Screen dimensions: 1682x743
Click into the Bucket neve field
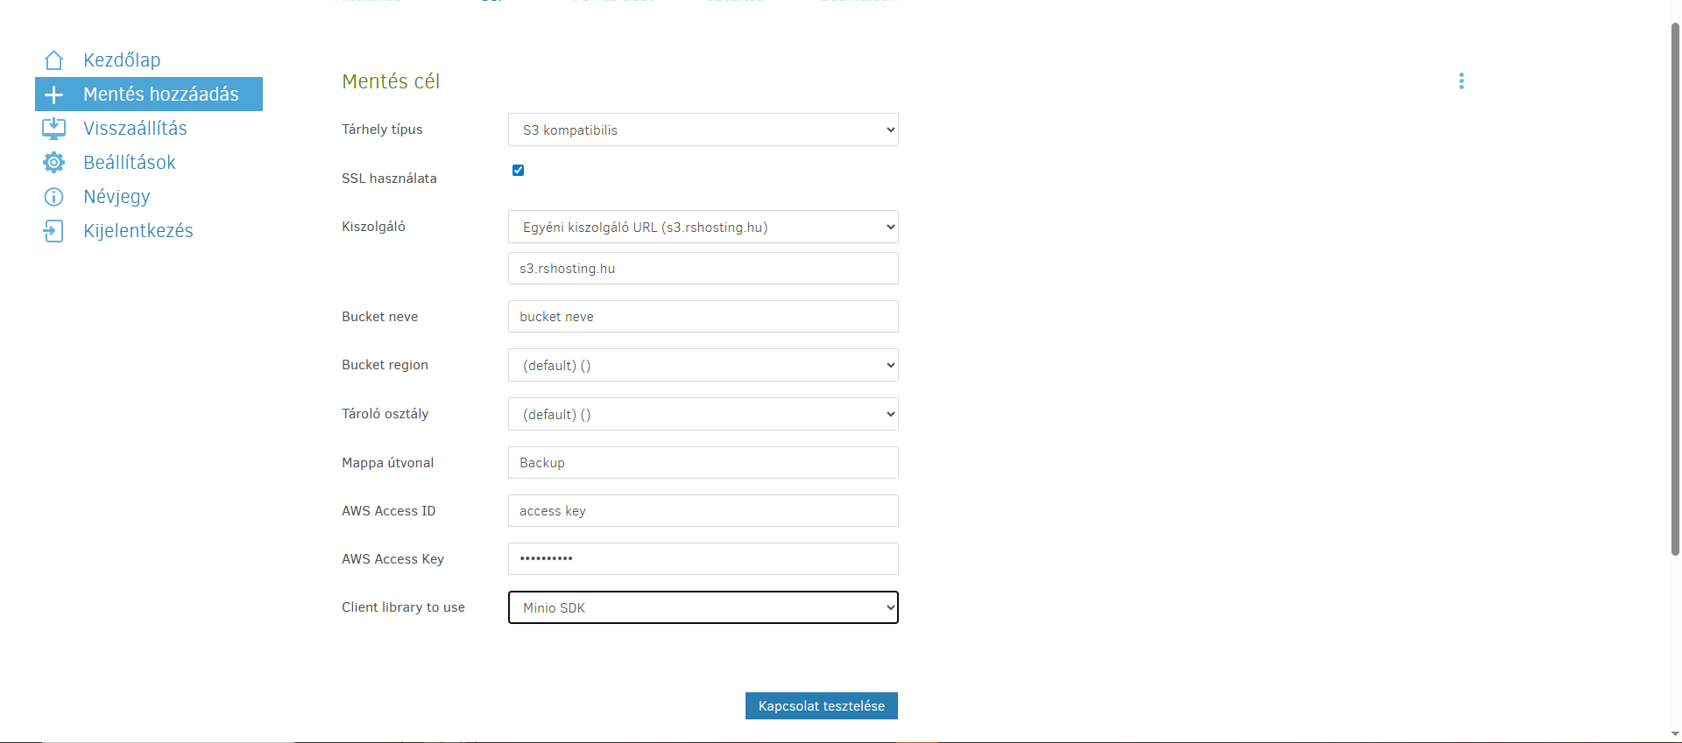point(703,317)
